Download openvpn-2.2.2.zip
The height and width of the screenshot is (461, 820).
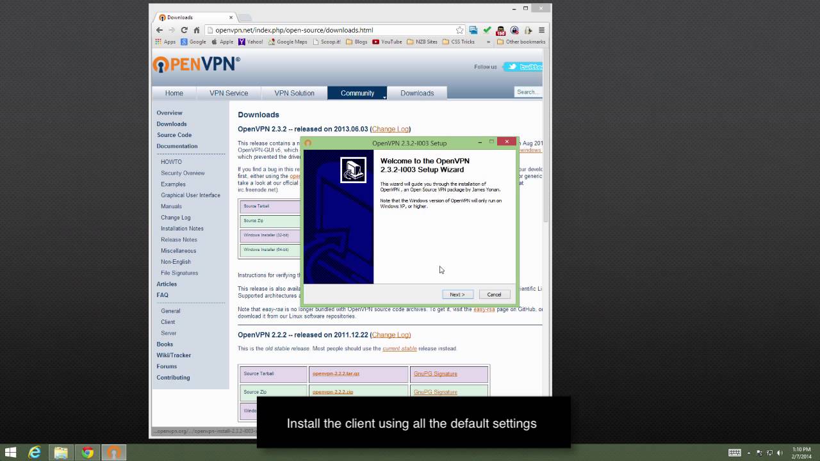tap(332, 392)
